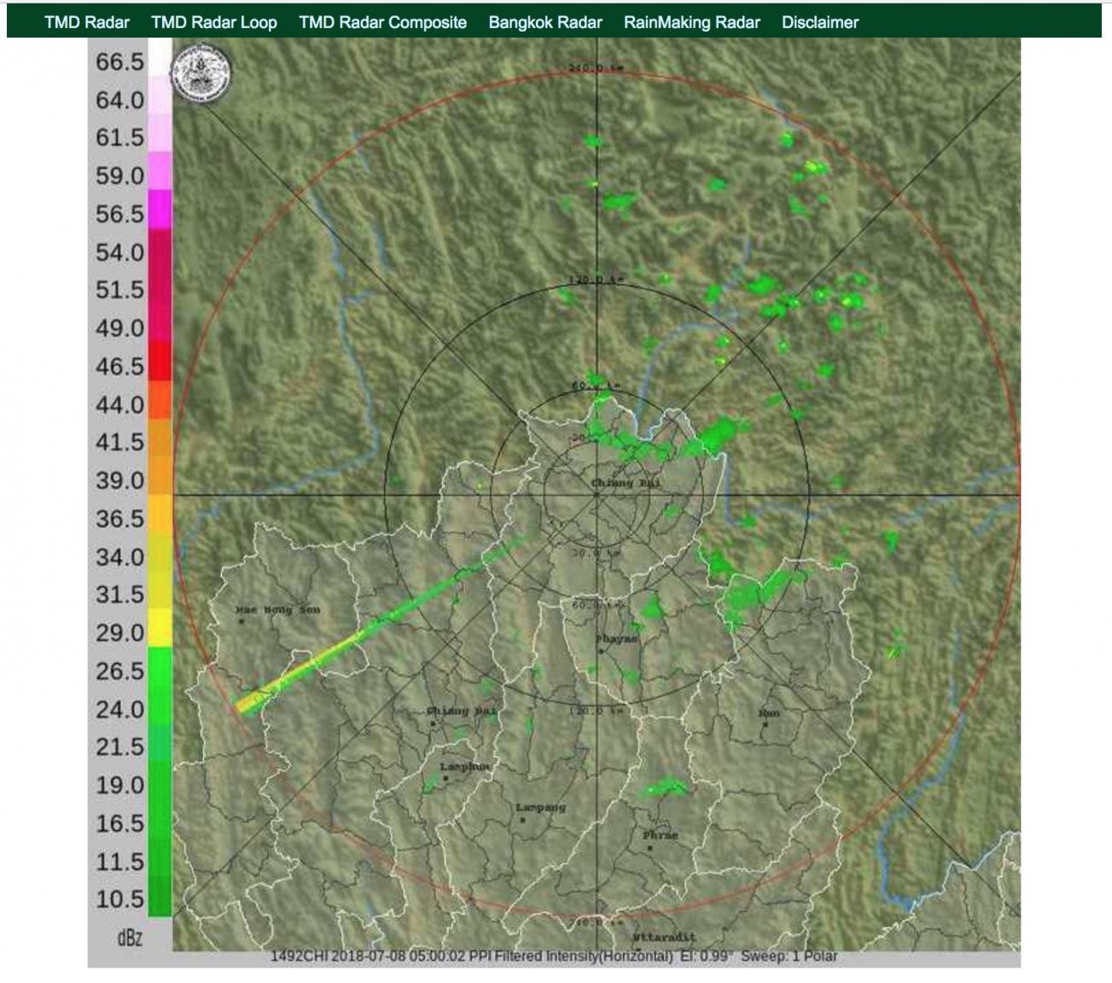Viewport: 1112px width, 983px height.
Task: Click the radar timestamp caption below the map
Action: point(553,956)
